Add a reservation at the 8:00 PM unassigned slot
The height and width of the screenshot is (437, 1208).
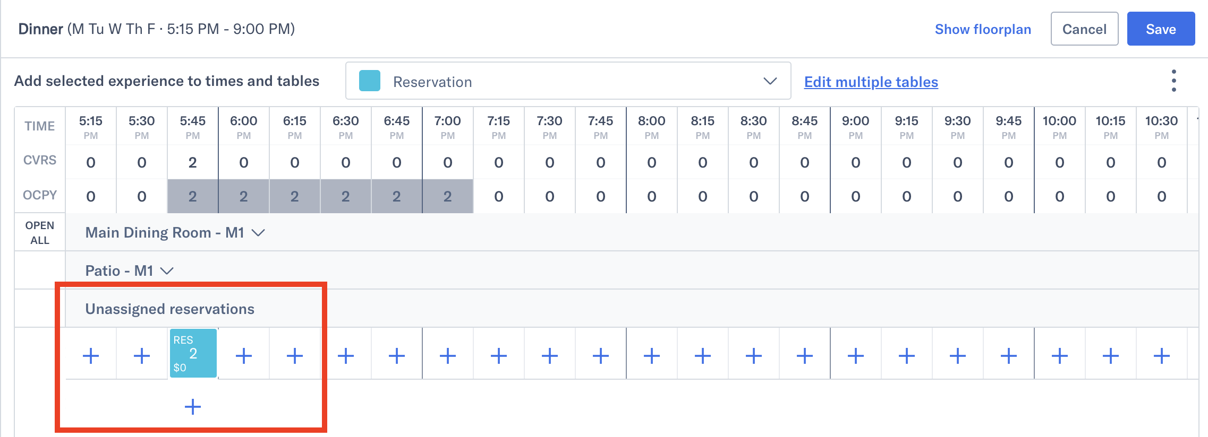coord(651,355)
